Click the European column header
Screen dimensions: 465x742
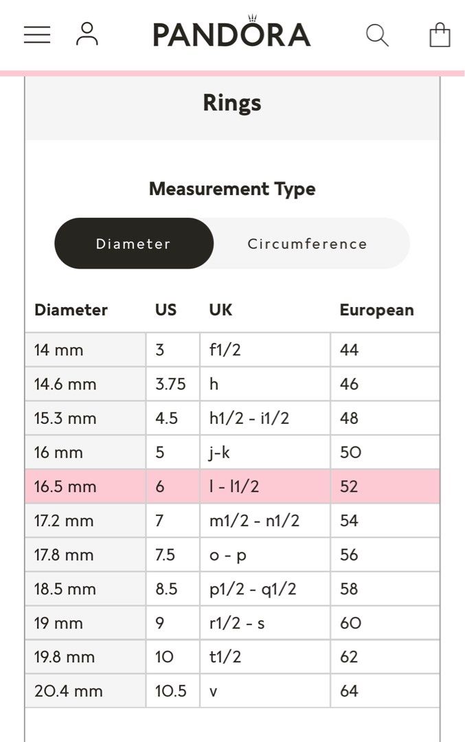click(x=376, y=310)
